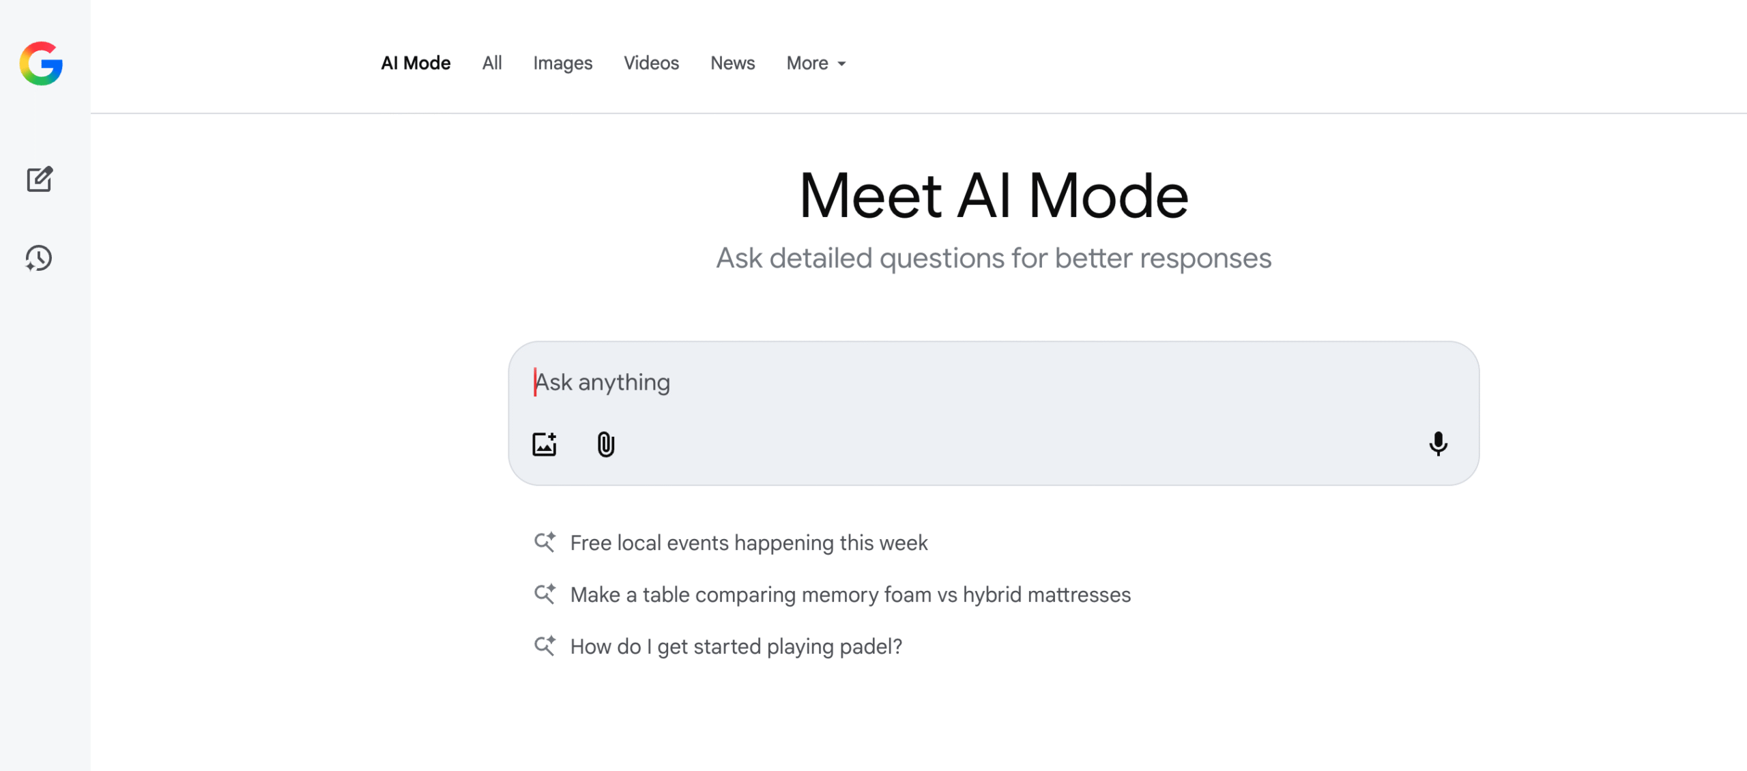This screenshot has width=1747, height=771.
Task: Select the News tab
Action: click(x=732, y=63)
